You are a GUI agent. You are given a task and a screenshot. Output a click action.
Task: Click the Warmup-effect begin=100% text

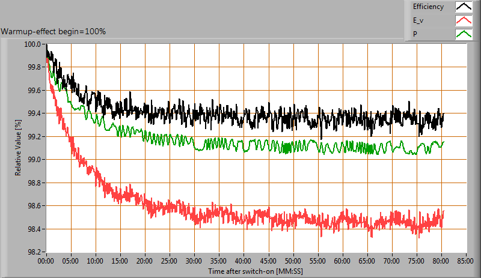[54, 31]
